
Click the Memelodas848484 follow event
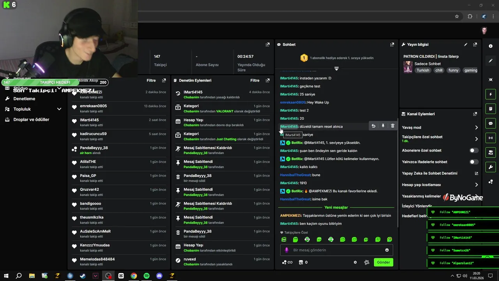click(x=119, y=261)
